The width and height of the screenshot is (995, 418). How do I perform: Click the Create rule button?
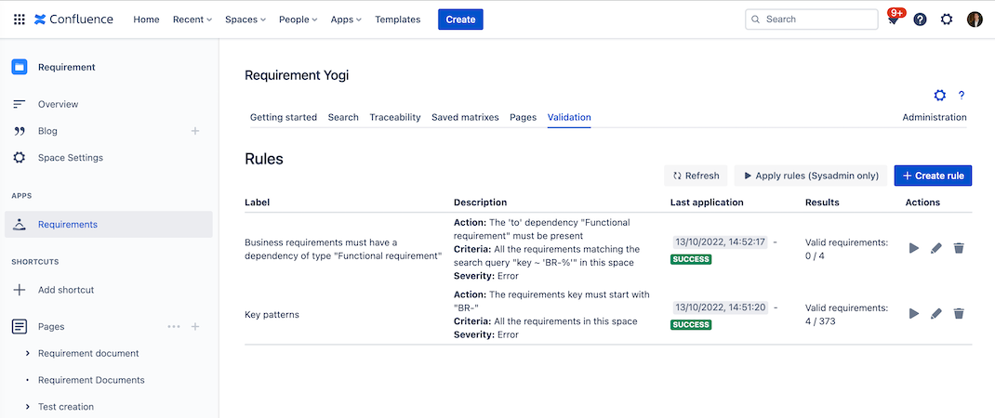tap(933, 176)
